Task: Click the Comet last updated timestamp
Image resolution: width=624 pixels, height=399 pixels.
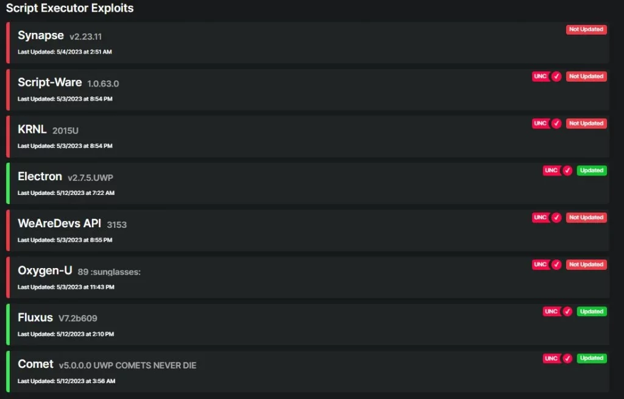Action: [66, 381]
